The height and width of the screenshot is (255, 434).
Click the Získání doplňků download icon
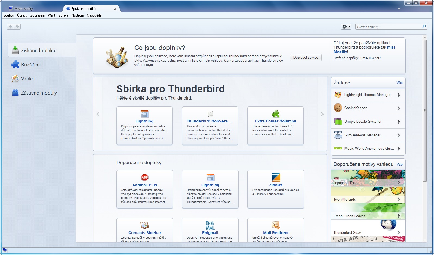[x=15, y=50]
